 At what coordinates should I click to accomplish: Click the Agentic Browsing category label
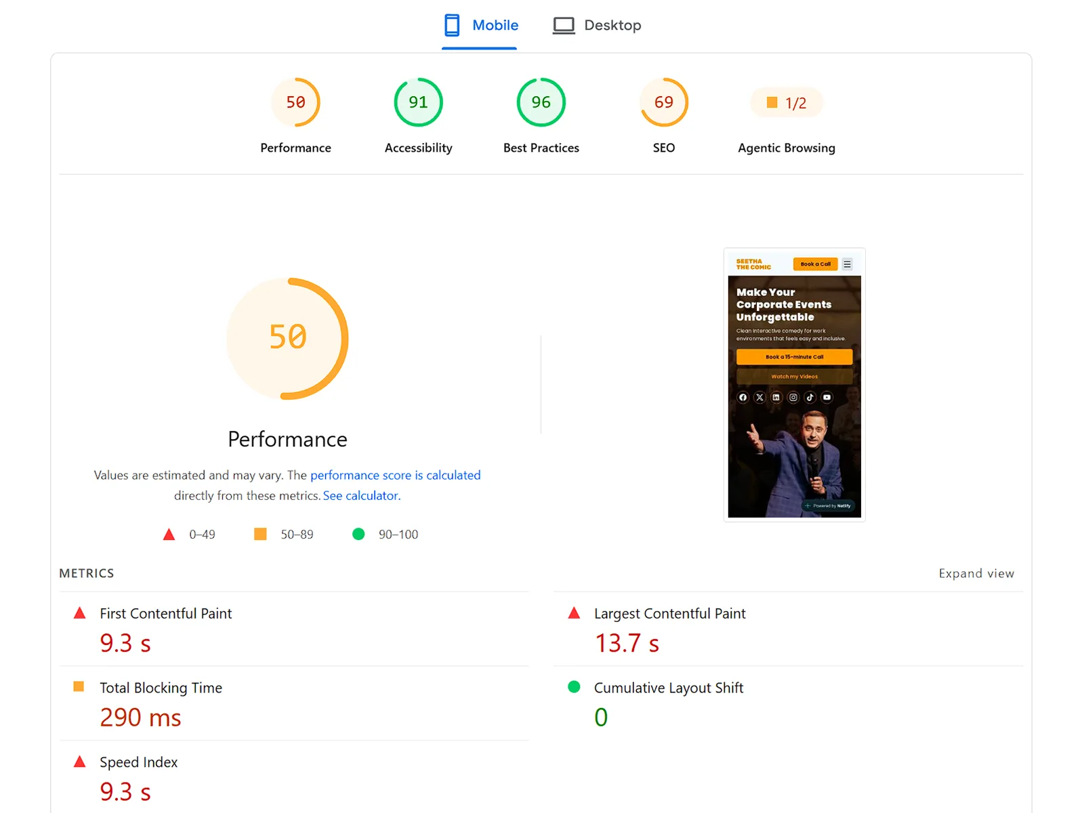[787, 148]
